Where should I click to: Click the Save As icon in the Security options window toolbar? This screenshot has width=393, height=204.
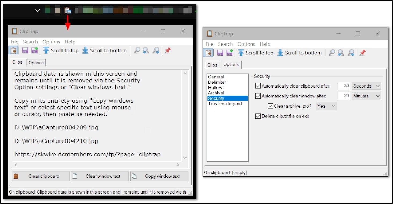tap(229, 53)
